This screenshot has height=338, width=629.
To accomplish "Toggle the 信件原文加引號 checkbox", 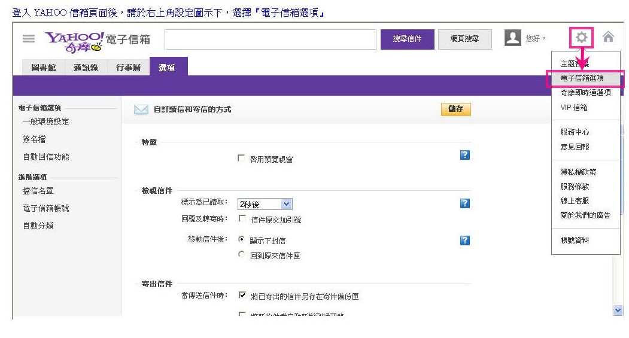I will 242,218.
